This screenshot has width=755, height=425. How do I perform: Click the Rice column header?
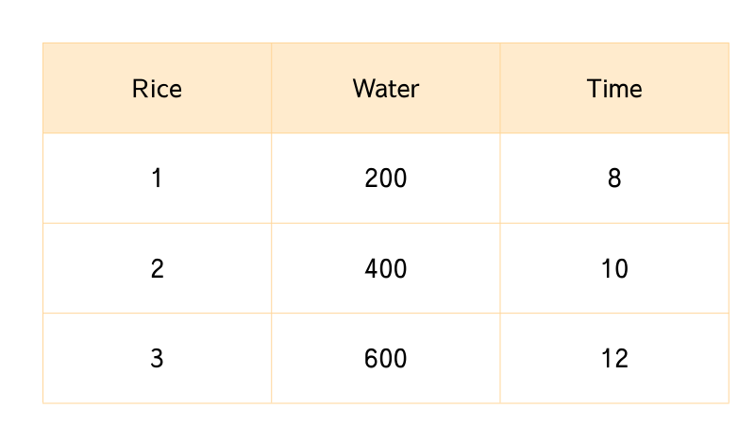[x=157, y=89]
